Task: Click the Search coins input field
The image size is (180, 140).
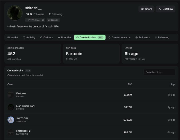Action: click(159, 72)
